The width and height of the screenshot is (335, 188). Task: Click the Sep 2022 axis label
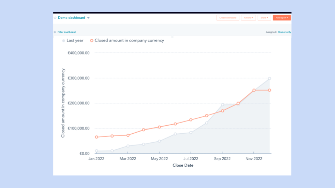[x=222, y=159]
